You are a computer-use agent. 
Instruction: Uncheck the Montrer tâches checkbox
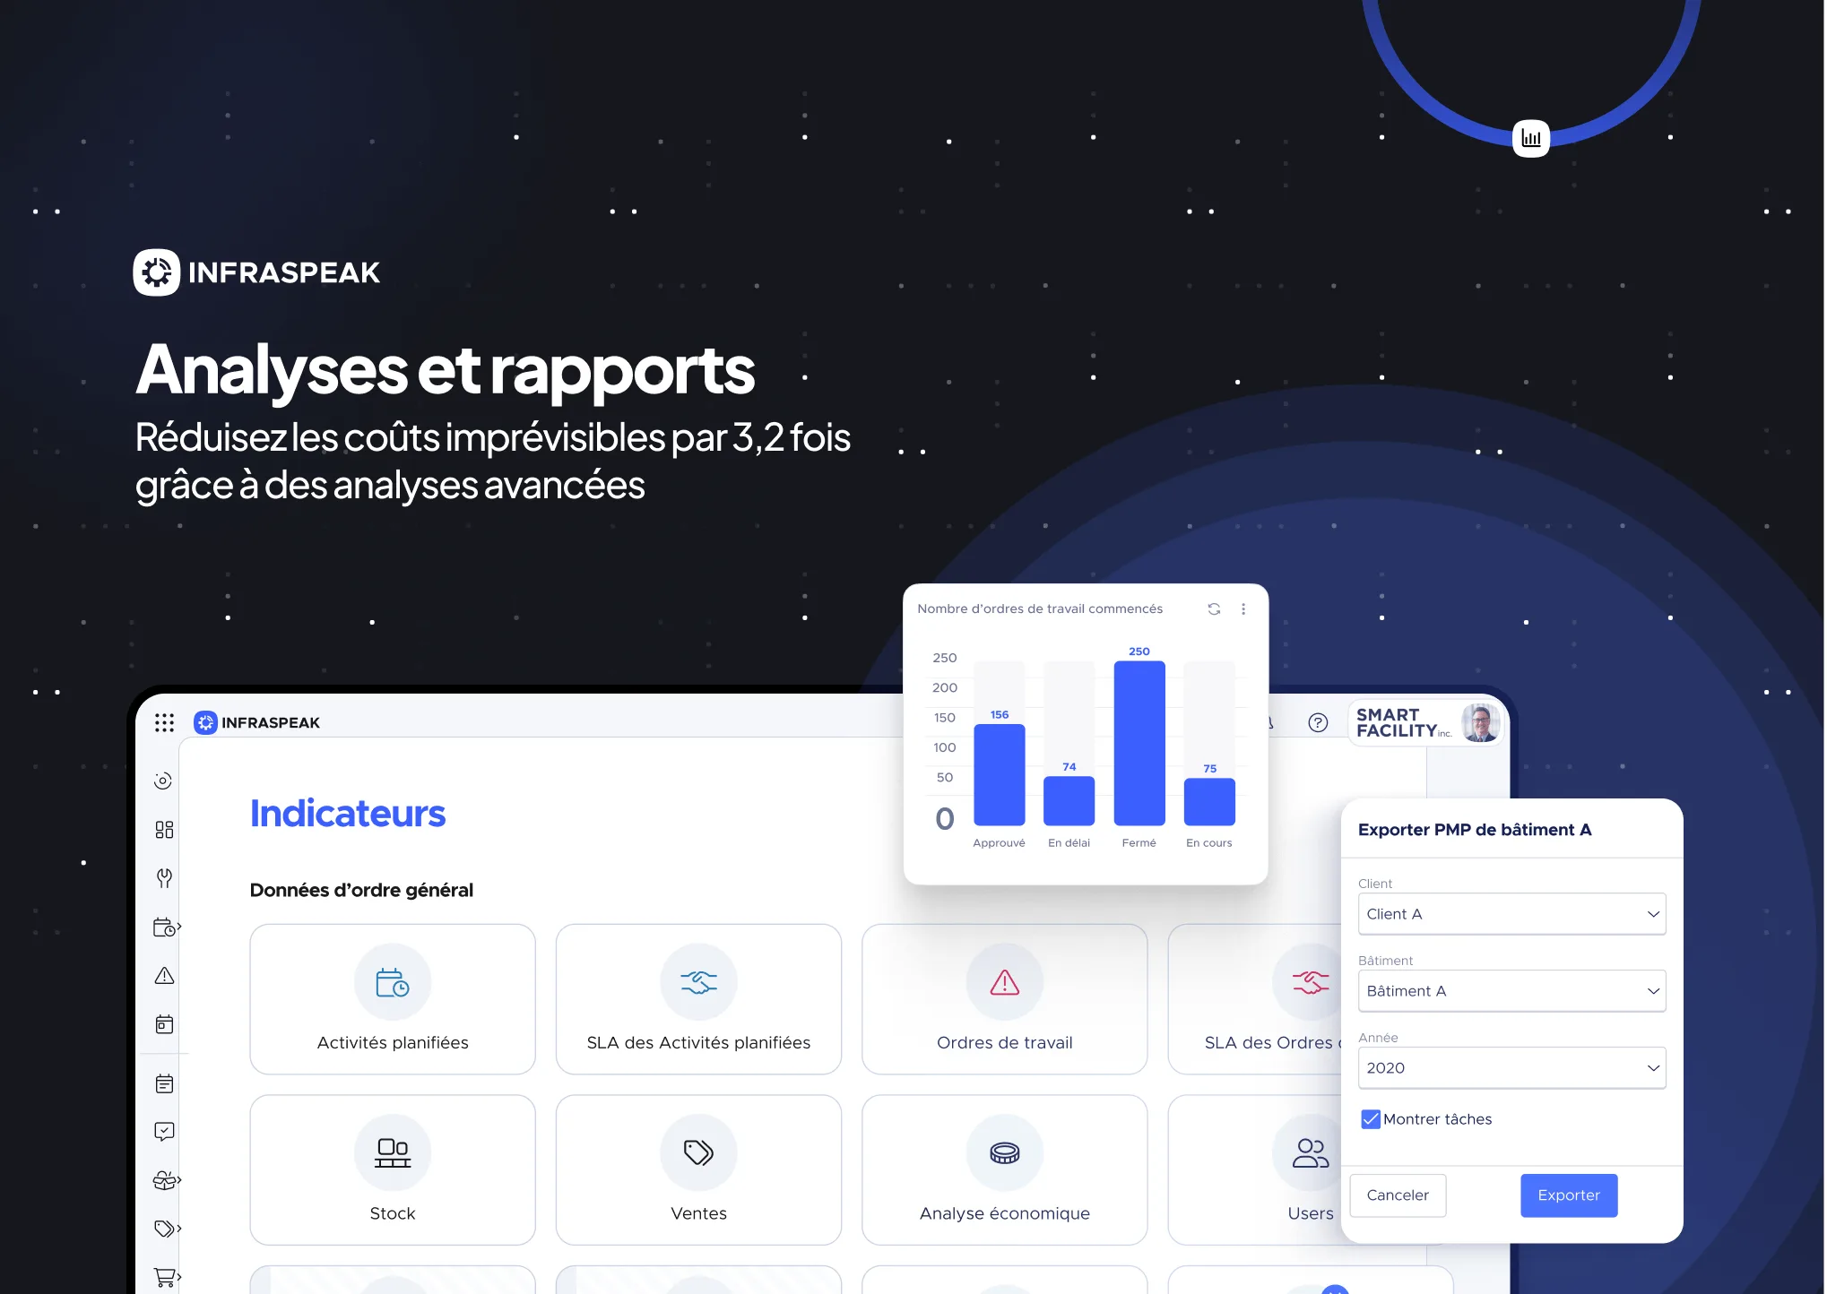pyautogui.click(x=1370, y=1119)
